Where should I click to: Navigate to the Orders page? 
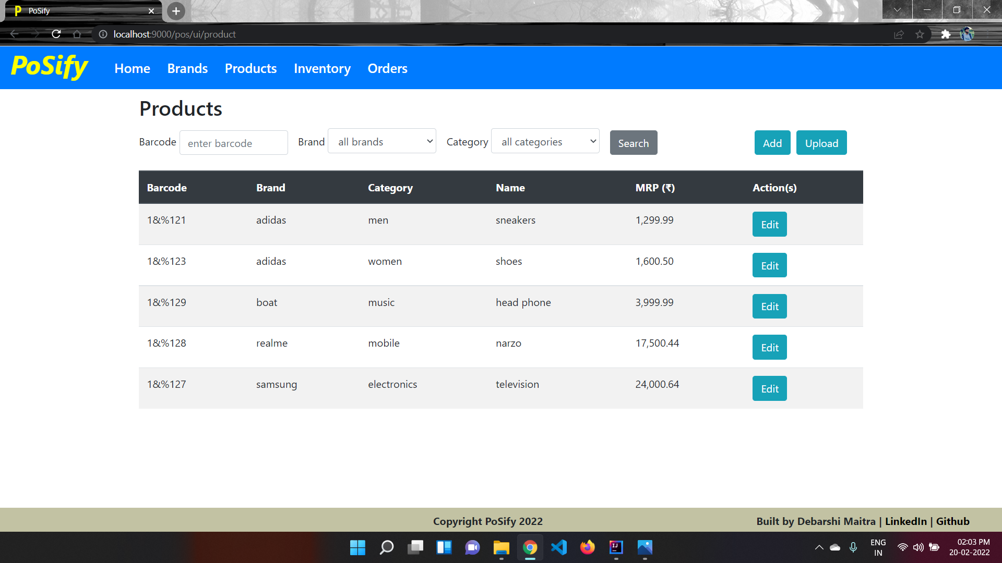[387, 68]
